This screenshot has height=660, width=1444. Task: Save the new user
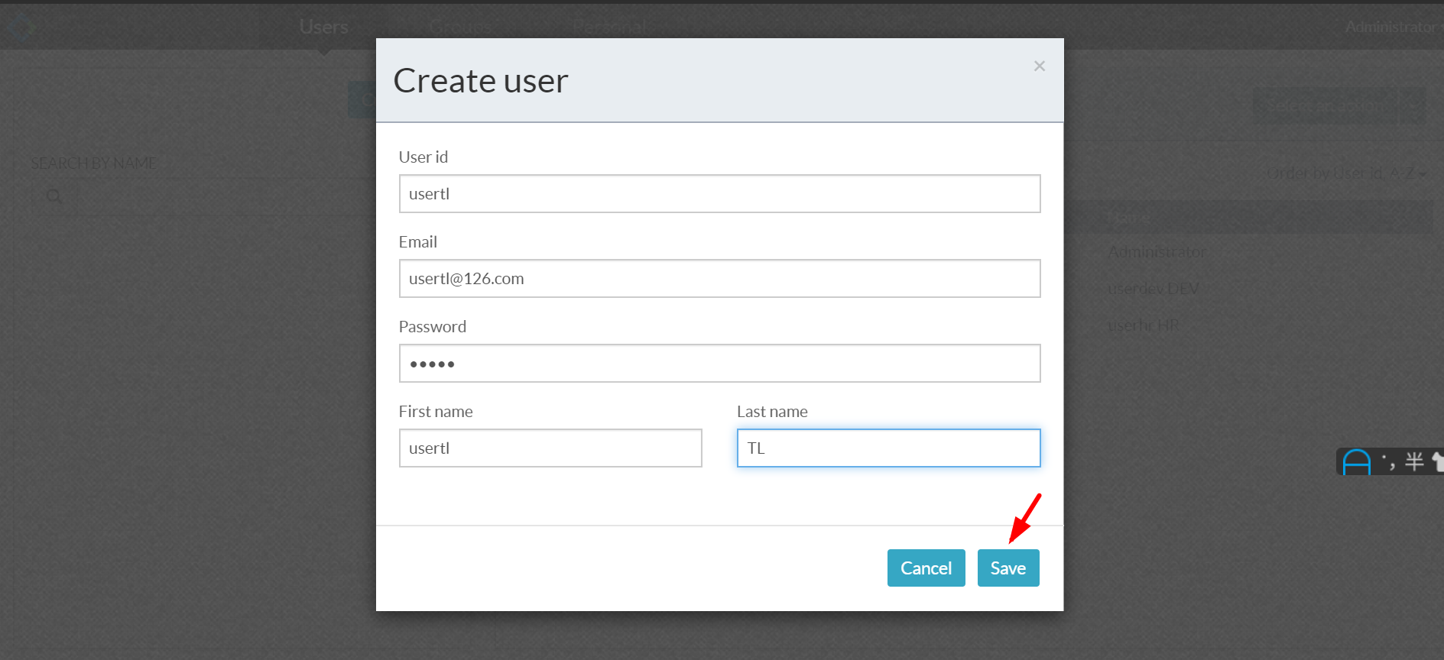(x=1008, y=568)
